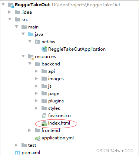
Task: Click the styles folder icon
Action: (x=44, y=108)
